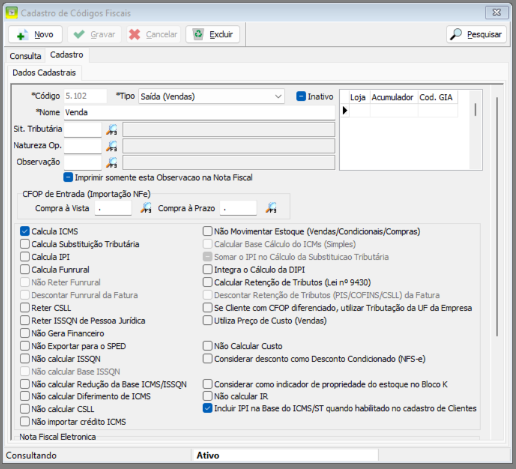Enable Não importar crédito ICMS checkbox
Viewport: 516px width, 469px height.
coord(25,422)
